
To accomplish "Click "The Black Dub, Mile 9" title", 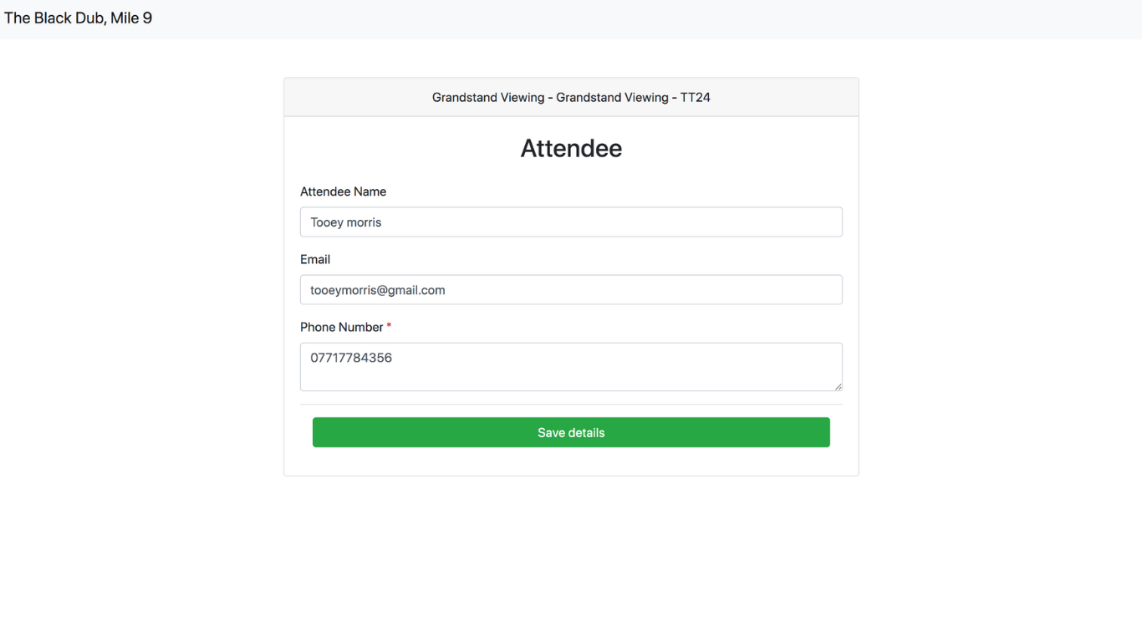I will (x=78, y=18).
